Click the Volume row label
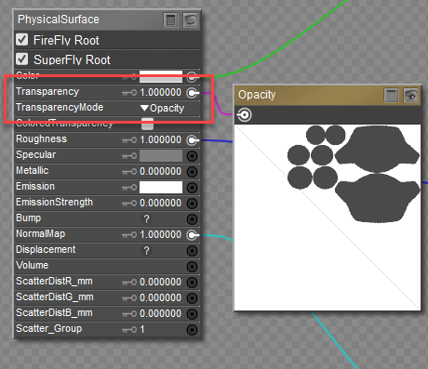The image size is (428, 369). pos(33,266)
